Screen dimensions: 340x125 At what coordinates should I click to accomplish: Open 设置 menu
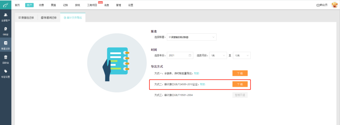point(131,5)
